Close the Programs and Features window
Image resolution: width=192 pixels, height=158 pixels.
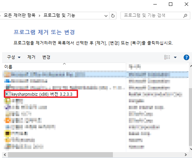pyautogui.click(x=186, y=4)
